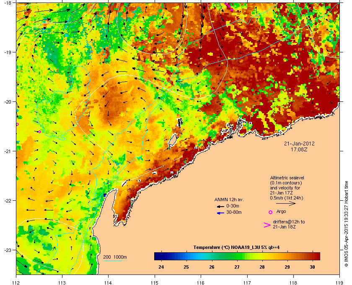Viewport: 352px width, 285px height.
Task: Click the dark blue end of temperature colorbar
Action: coord(158,256)
